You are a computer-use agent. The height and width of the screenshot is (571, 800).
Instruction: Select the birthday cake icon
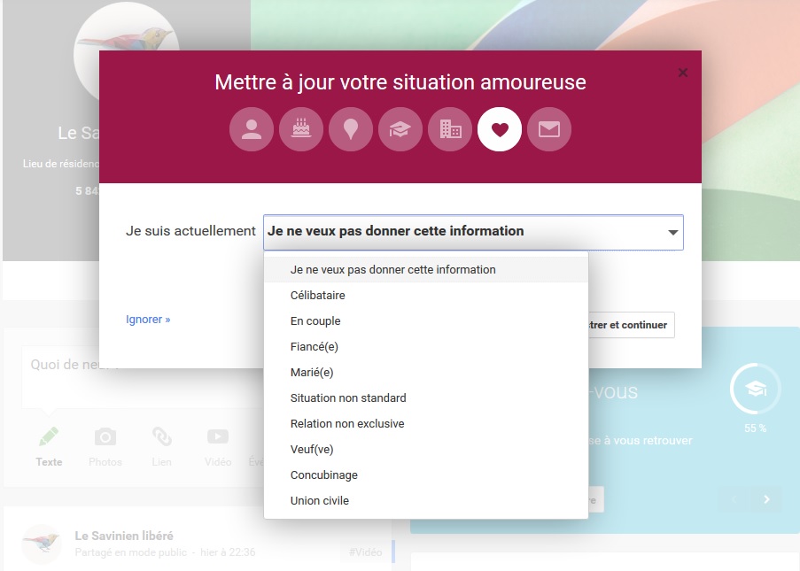coord(300,129)
